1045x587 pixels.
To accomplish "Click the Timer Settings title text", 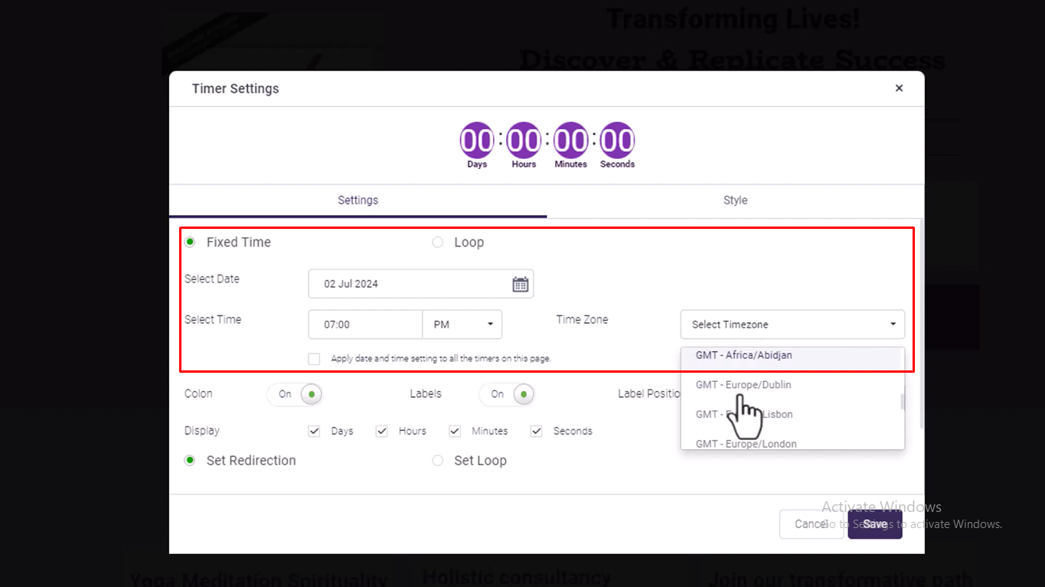I will (x=235, y=89).
